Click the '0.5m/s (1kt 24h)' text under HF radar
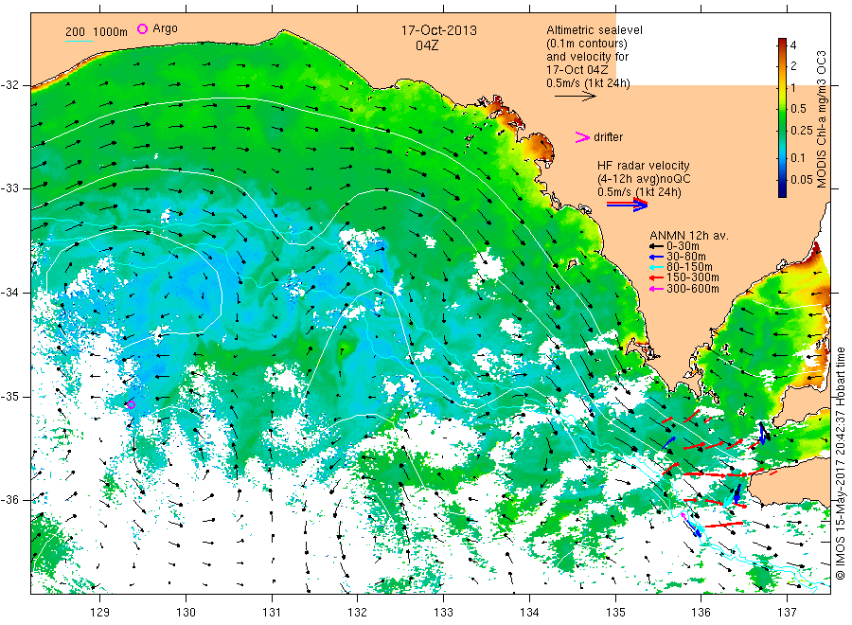 639,192
